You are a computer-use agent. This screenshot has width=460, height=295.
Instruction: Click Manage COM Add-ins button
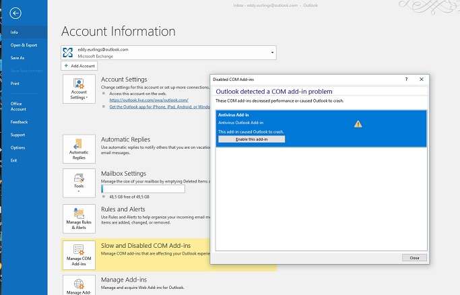point(79,255)
